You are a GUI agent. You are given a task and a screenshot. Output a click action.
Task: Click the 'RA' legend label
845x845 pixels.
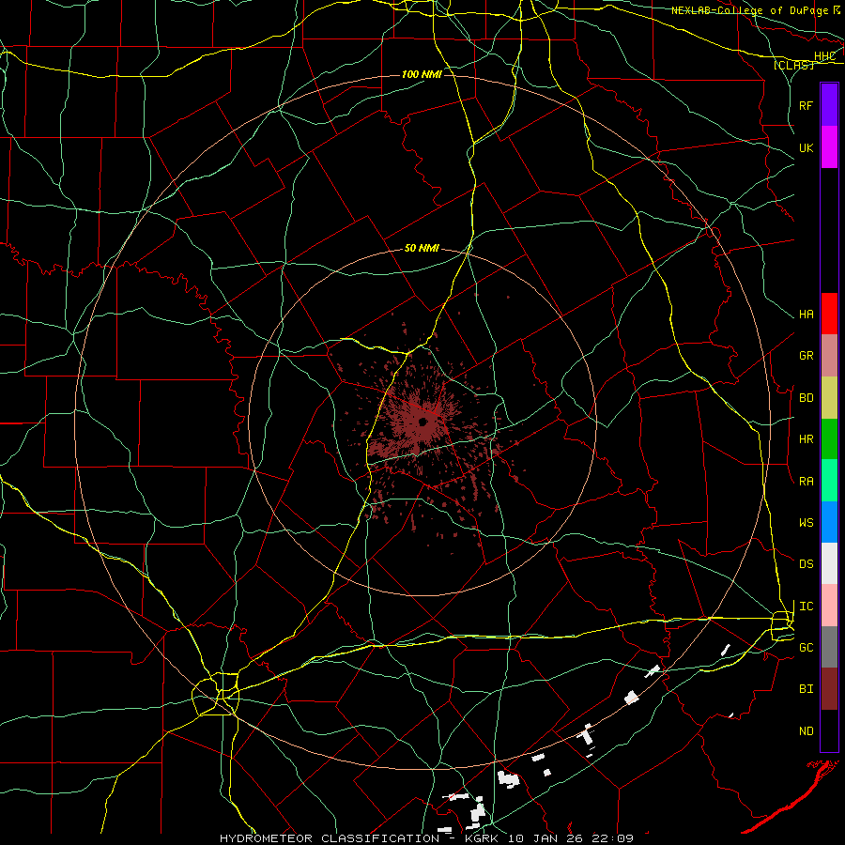click(807, 482)
